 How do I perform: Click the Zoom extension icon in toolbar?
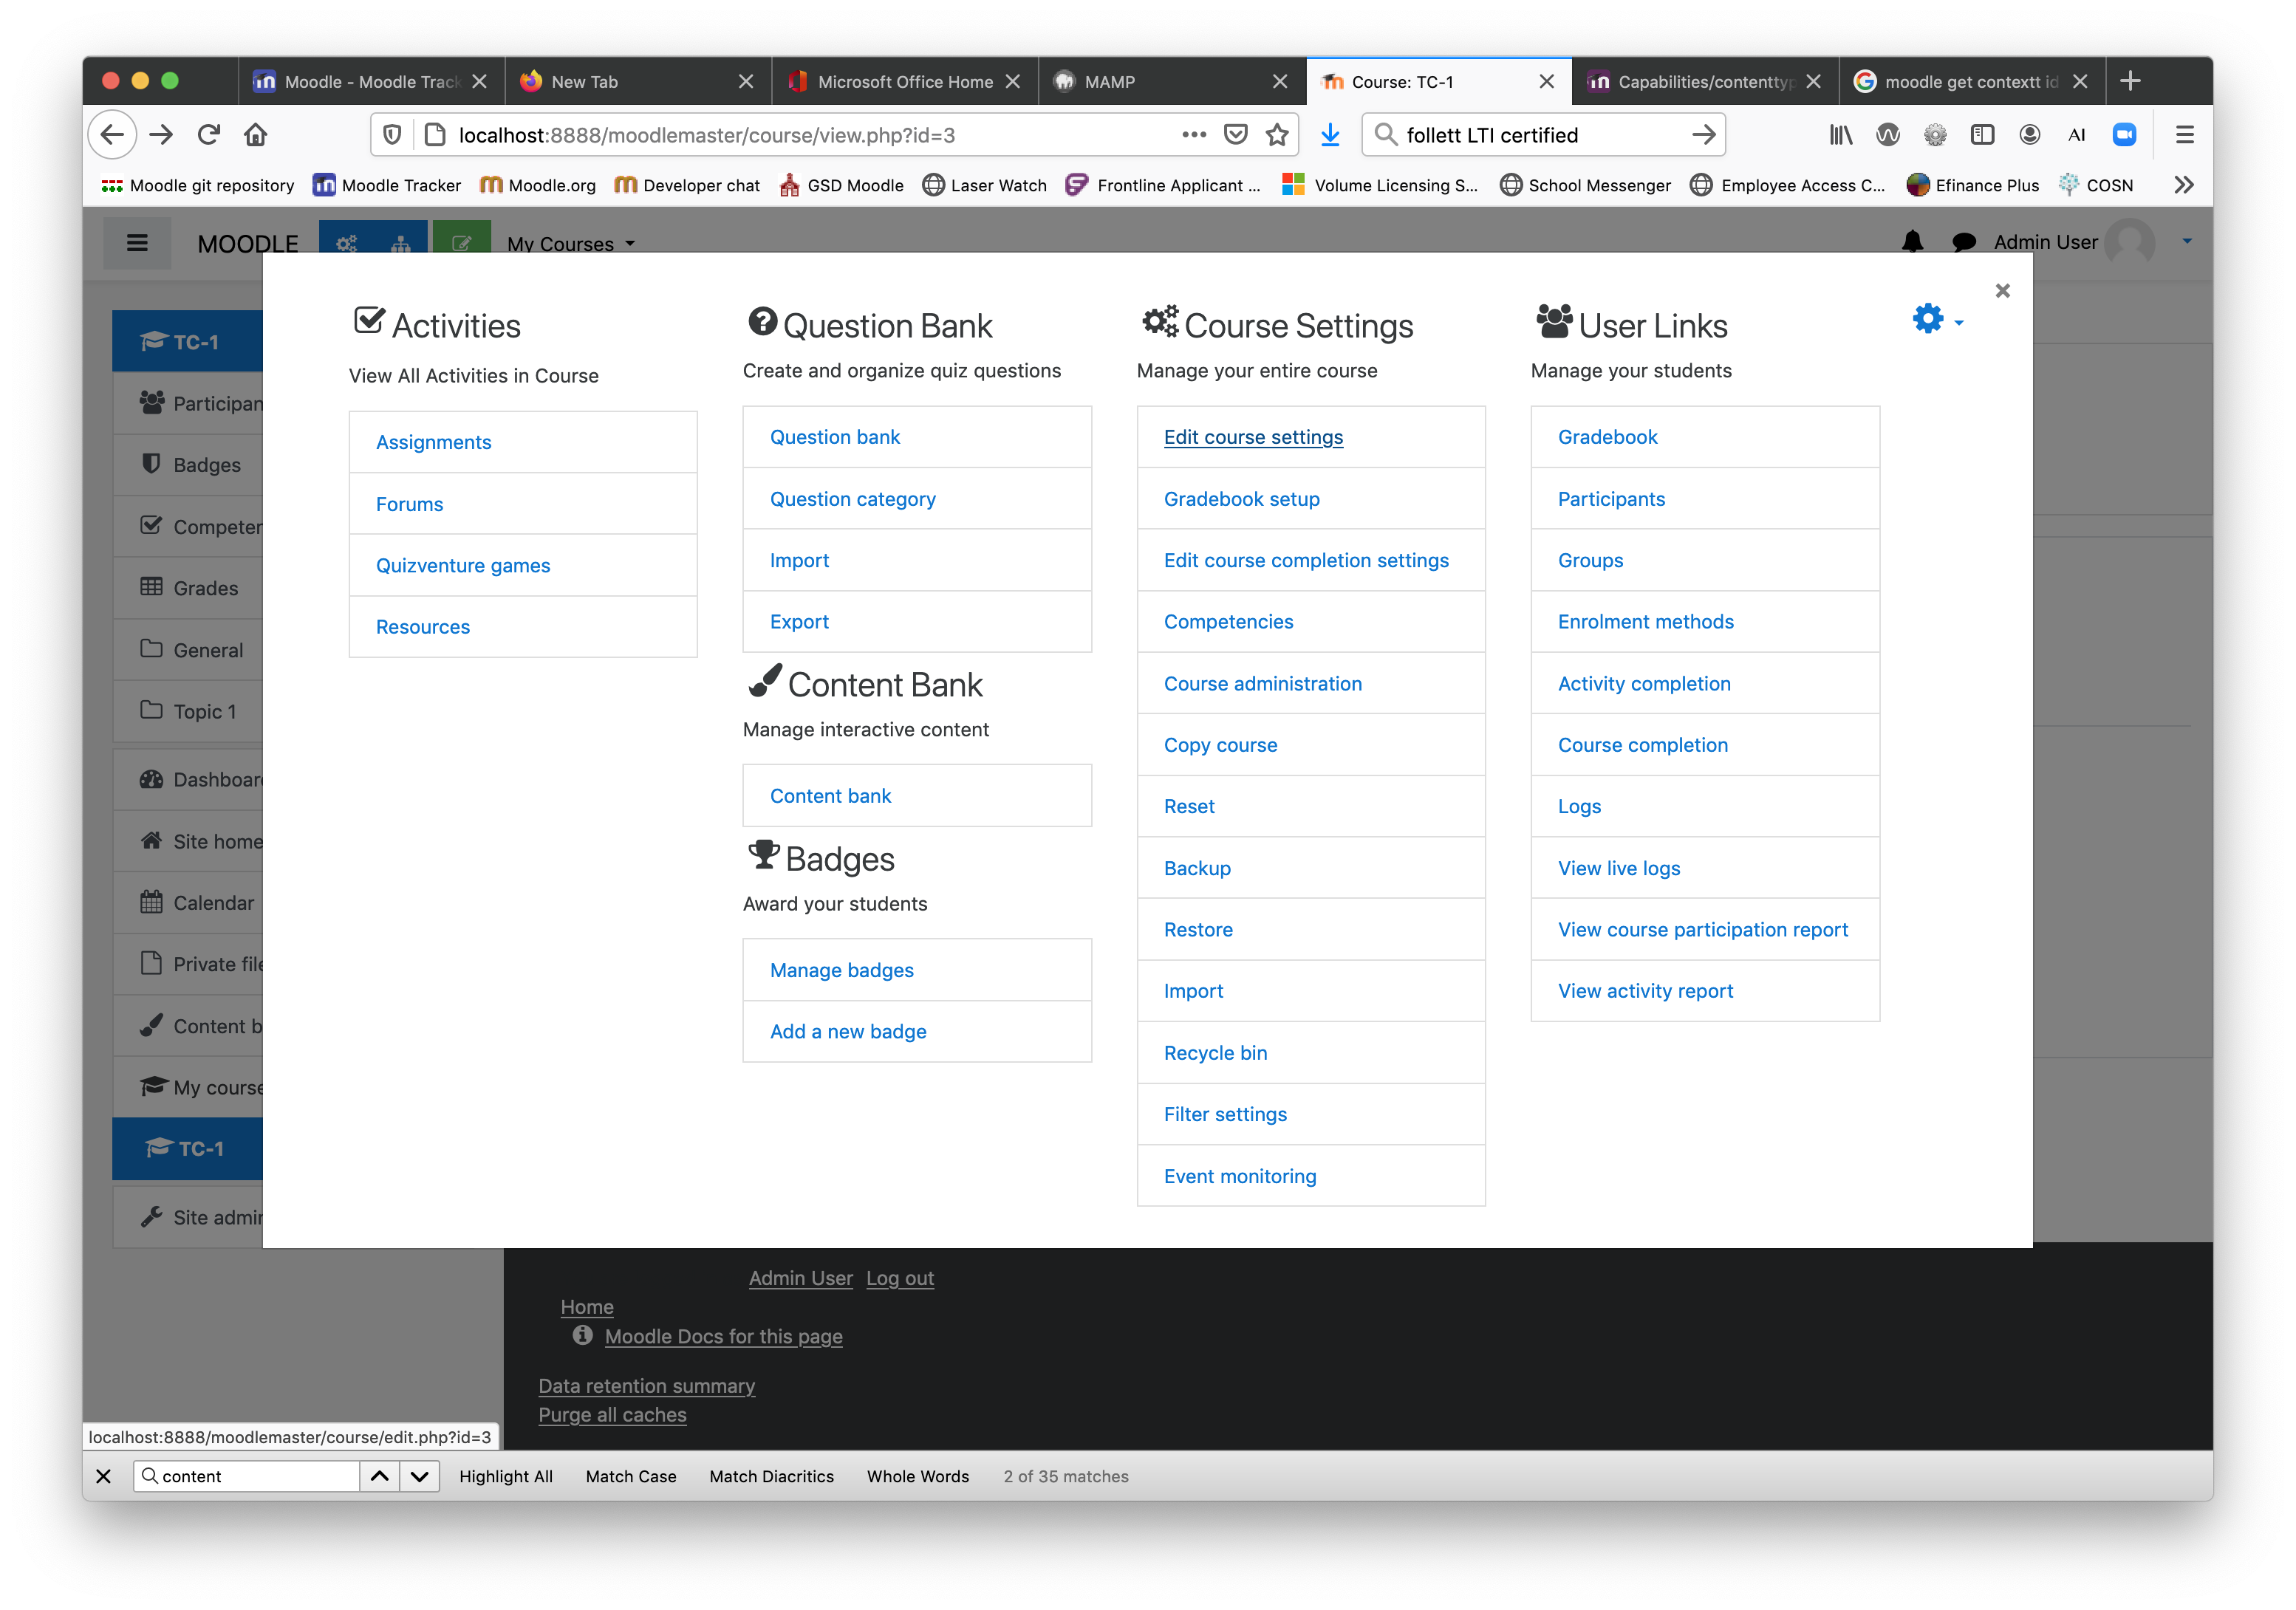pos(2124,135)
